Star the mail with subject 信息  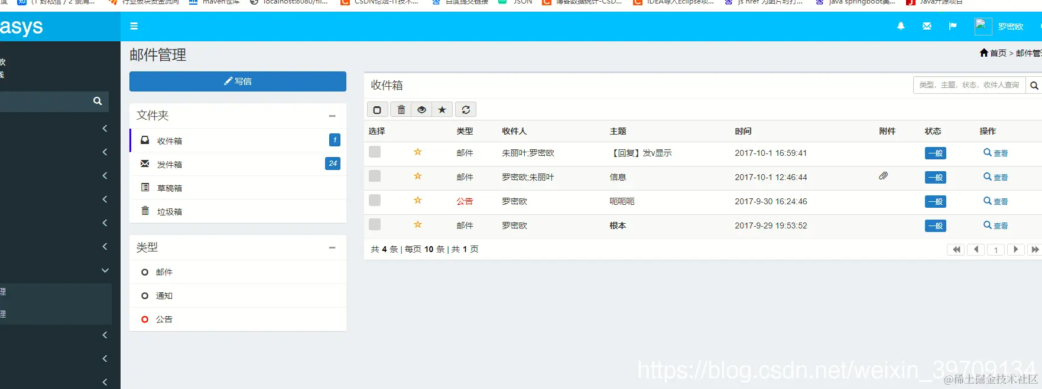[418, 176]
